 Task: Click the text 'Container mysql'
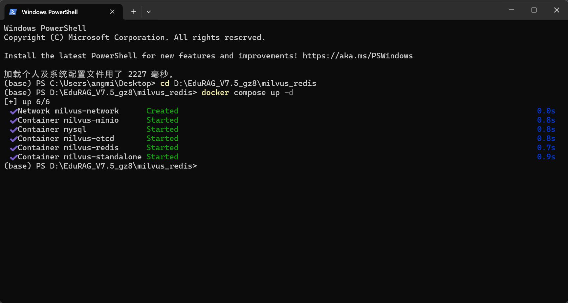[52, 129]
